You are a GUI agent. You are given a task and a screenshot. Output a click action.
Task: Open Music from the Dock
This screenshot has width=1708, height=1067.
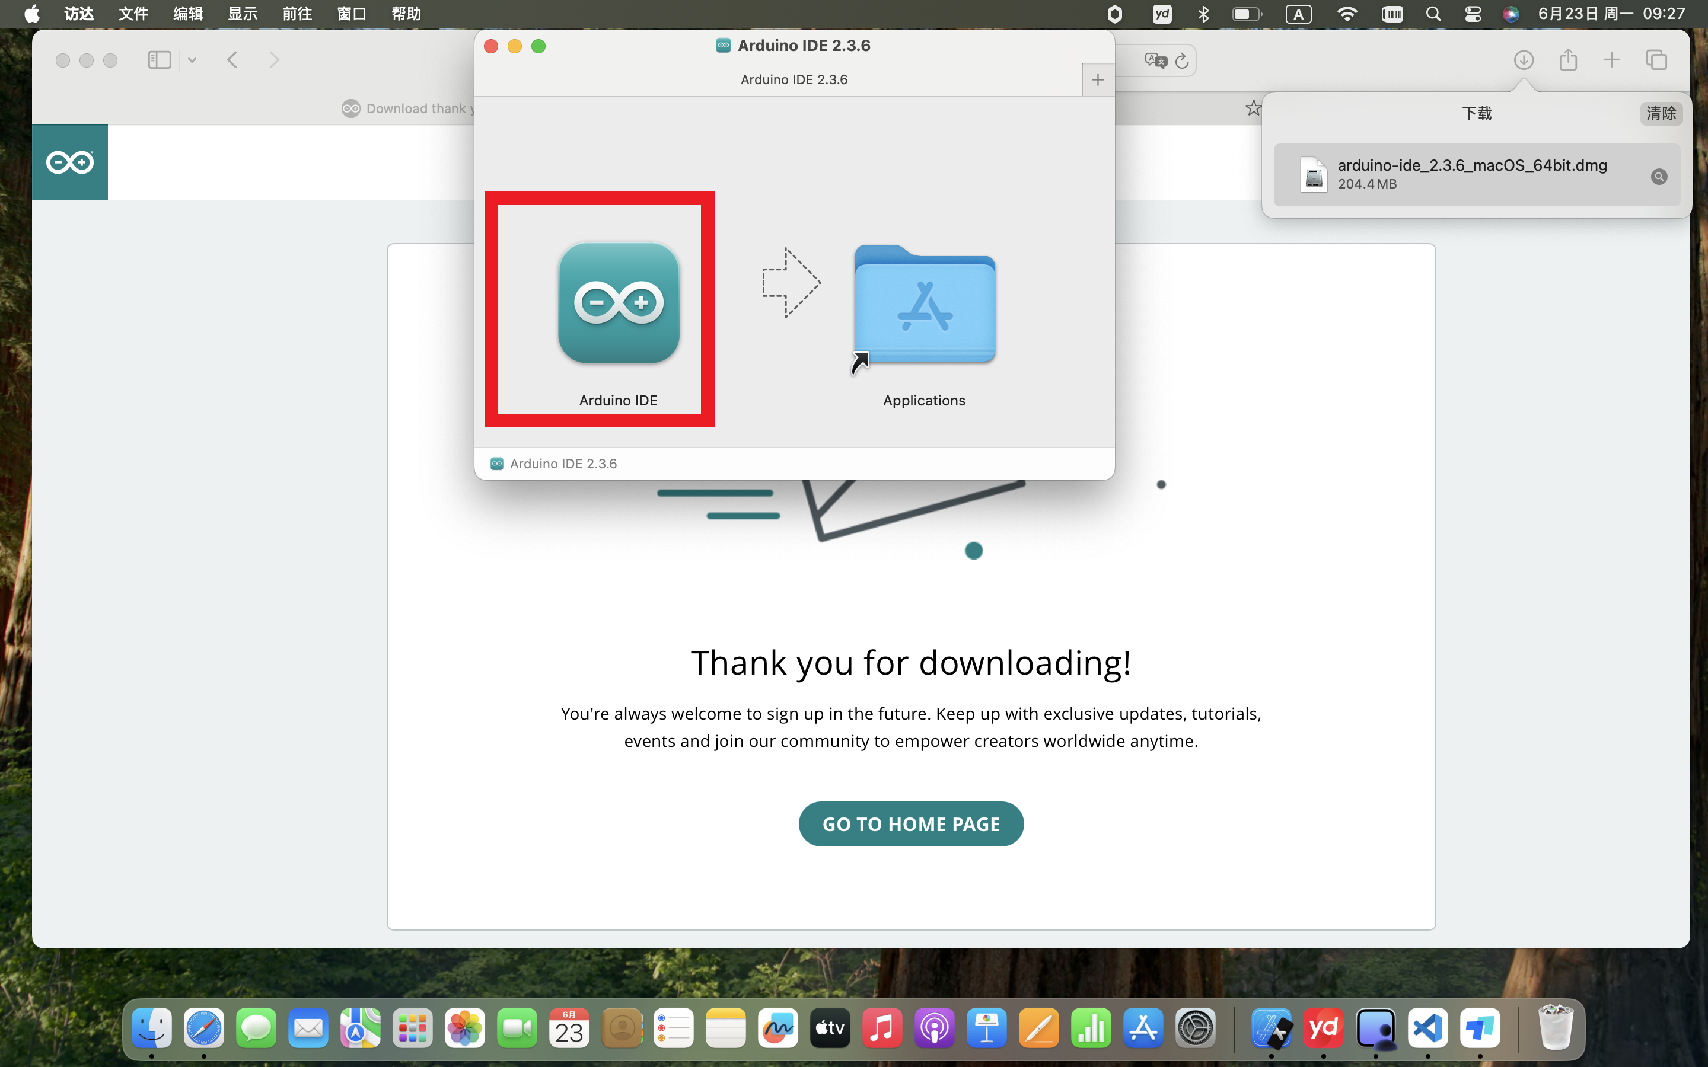[x=882, y=1028]
